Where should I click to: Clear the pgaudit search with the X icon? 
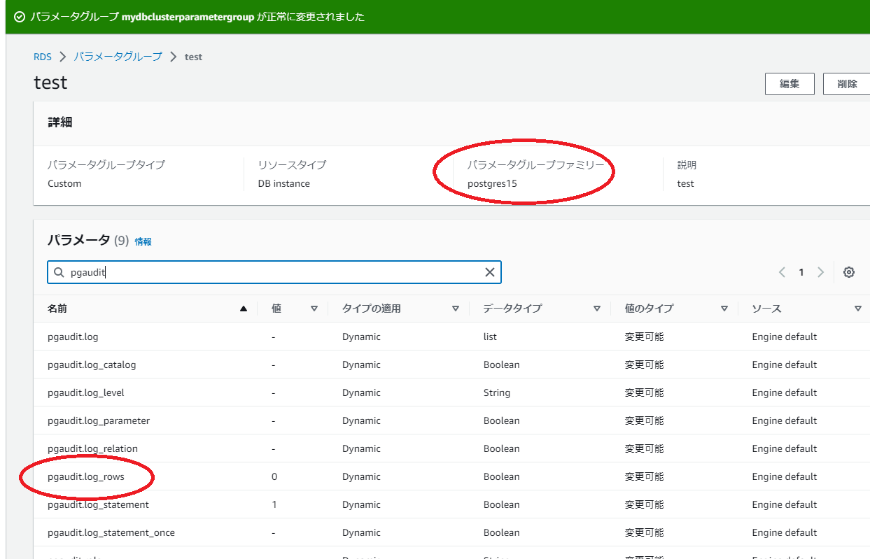pos(489,272)
